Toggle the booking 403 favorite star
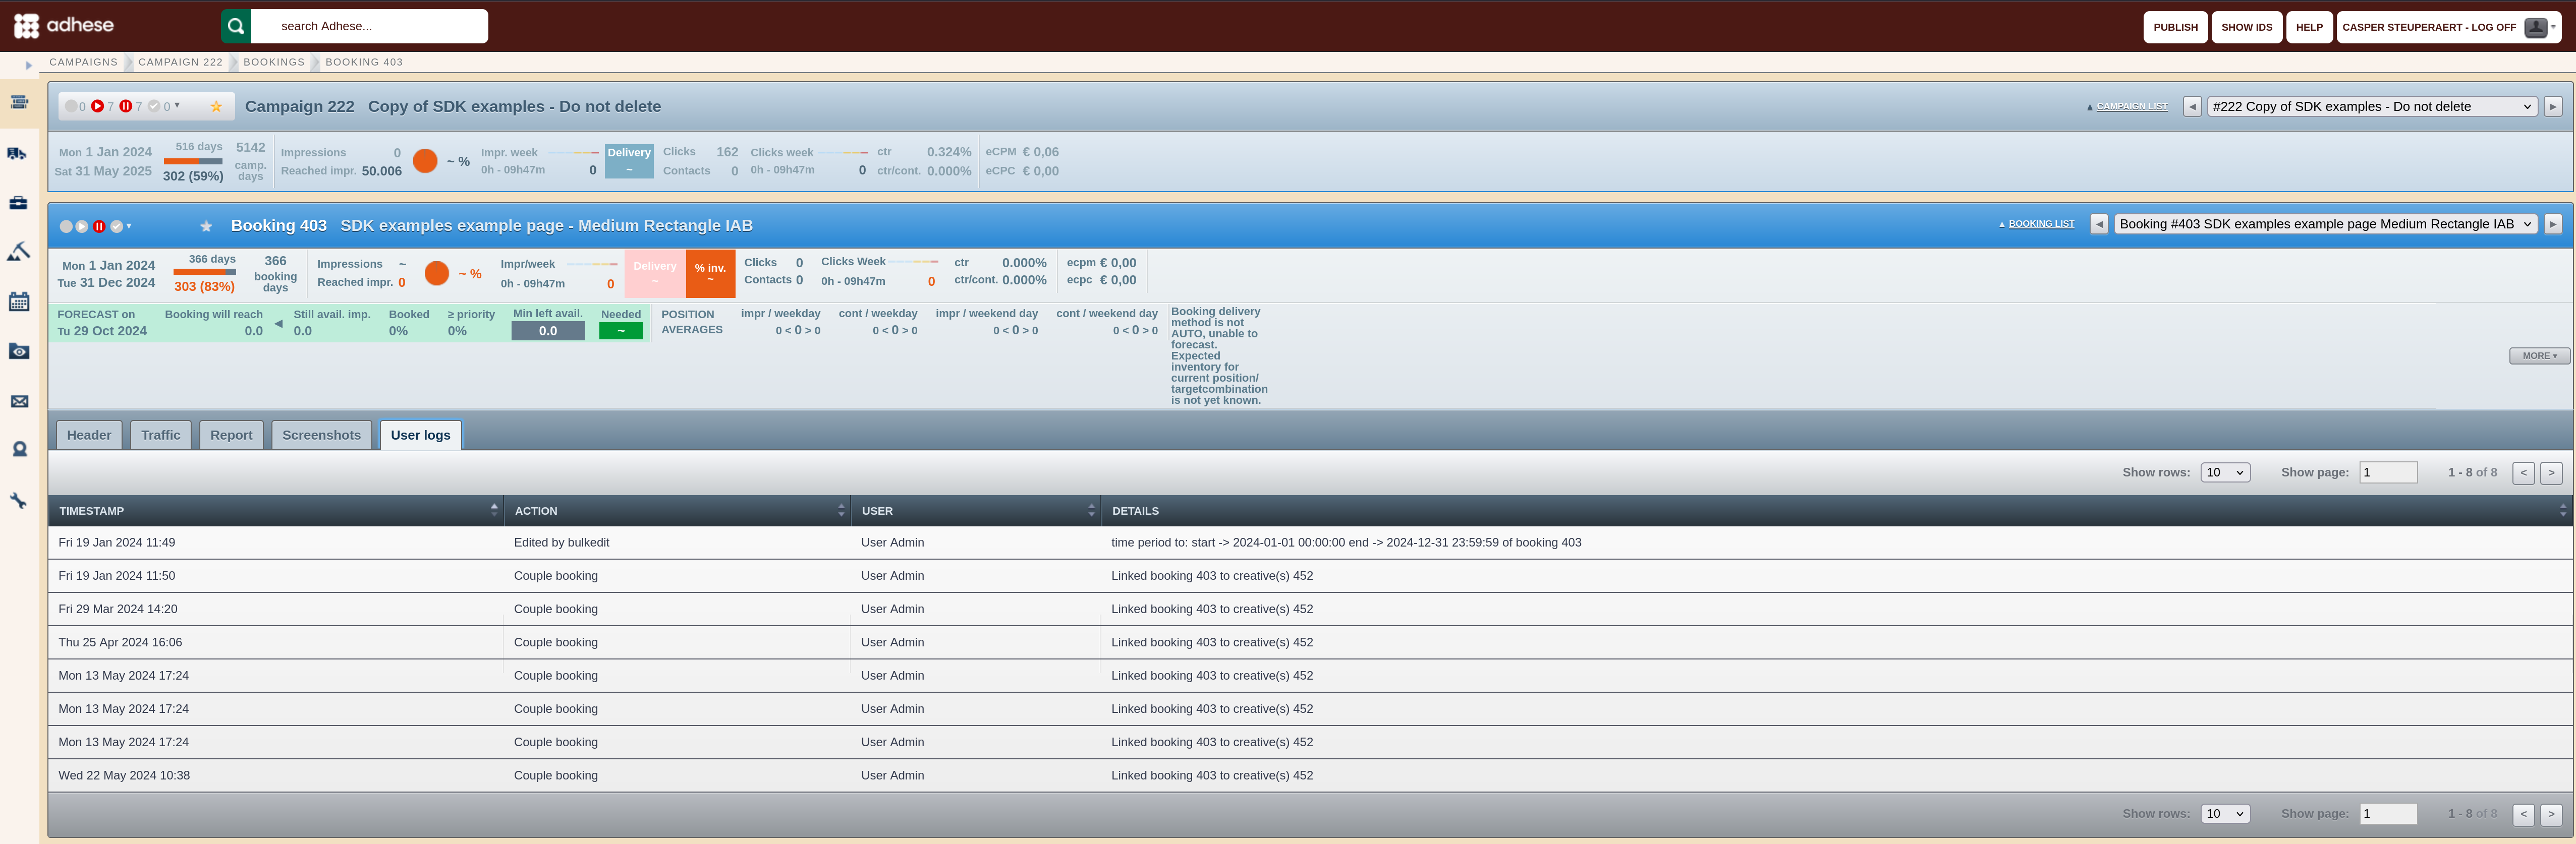This screenshot has width=2576, height=844. click(x=206, y=226)
